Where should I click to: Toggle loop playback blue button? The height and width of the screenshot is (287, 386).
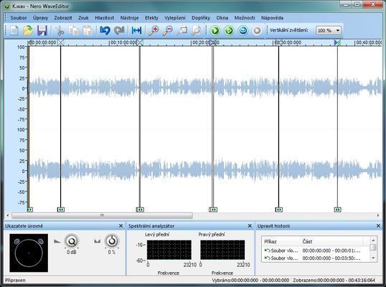pos(243,31)
